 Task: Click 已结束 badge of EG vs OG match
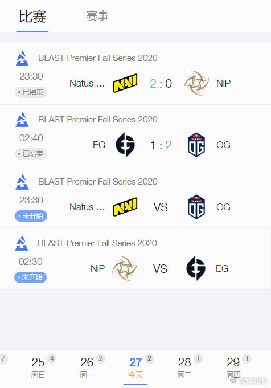(31, 154)
